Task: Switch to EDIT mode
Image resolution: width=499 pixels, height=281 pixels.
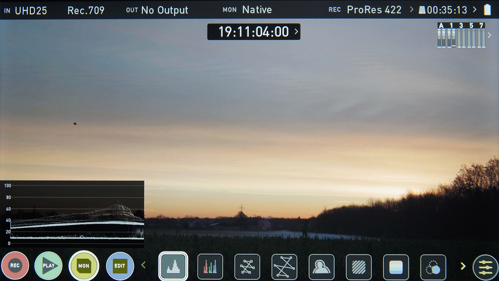Action: (120, 266)
